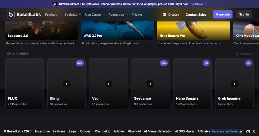This screenshot has height=136, width=259.
Task: Play the Kling model preview
Action: [x=66, y=84]
